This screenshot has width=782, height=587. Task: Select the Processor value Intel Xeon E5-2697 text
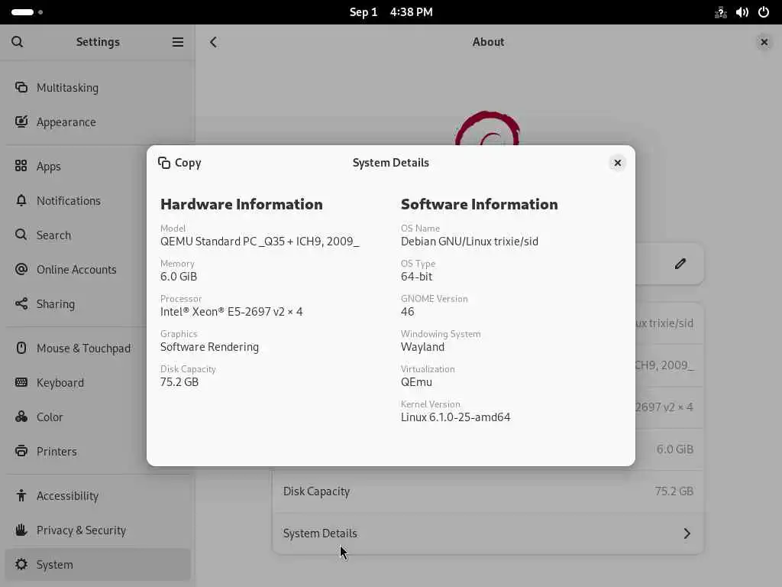[231, 312]
